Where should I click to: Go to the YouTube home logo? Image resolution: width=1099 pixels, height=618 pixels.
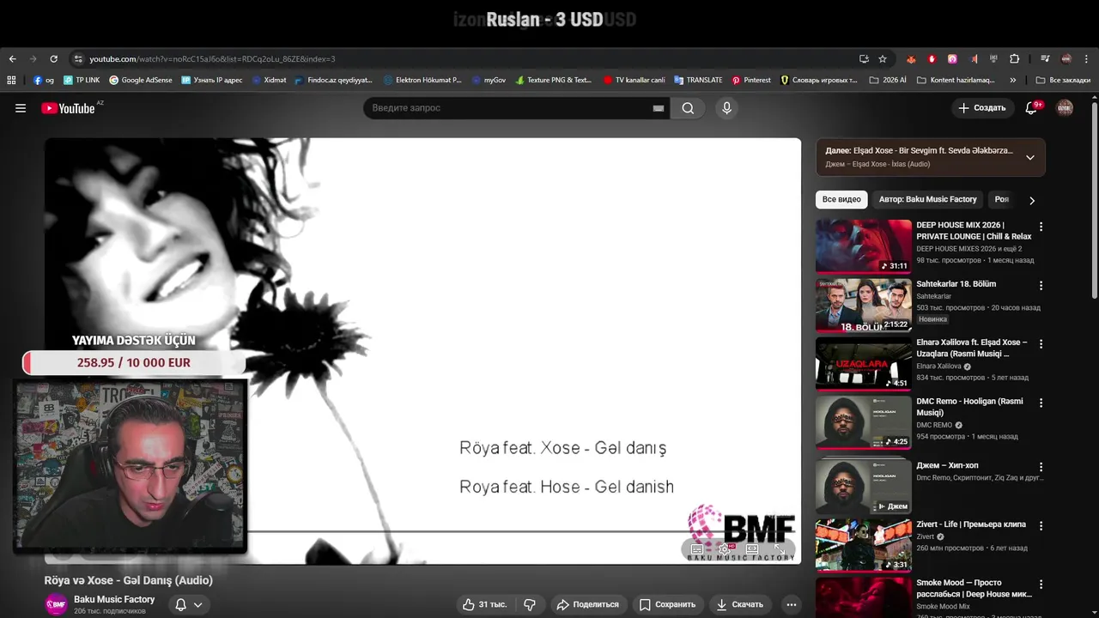click(x=68, y=108)
